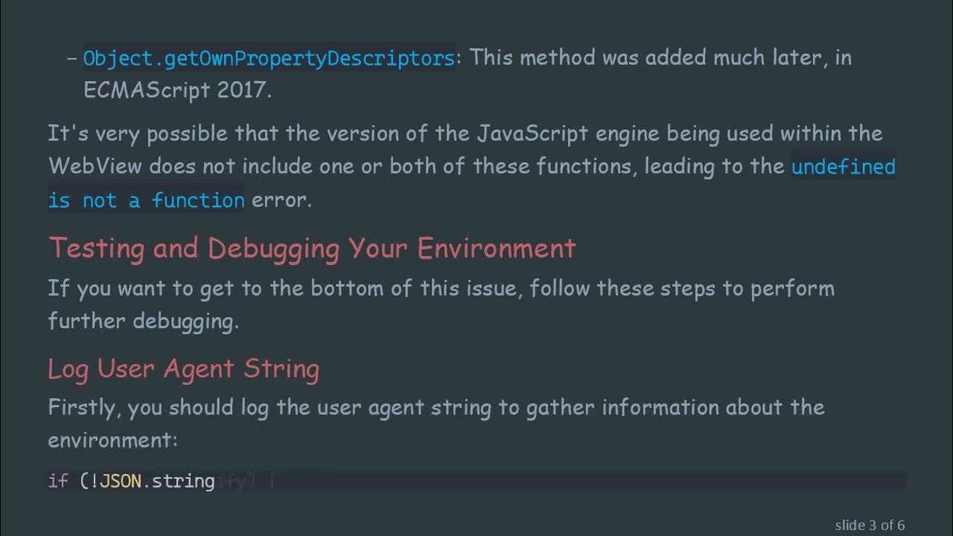
Task: Click the bullet dash before Object.getOwnPropertyDescriptors
Action: click(x=72, y=58)
